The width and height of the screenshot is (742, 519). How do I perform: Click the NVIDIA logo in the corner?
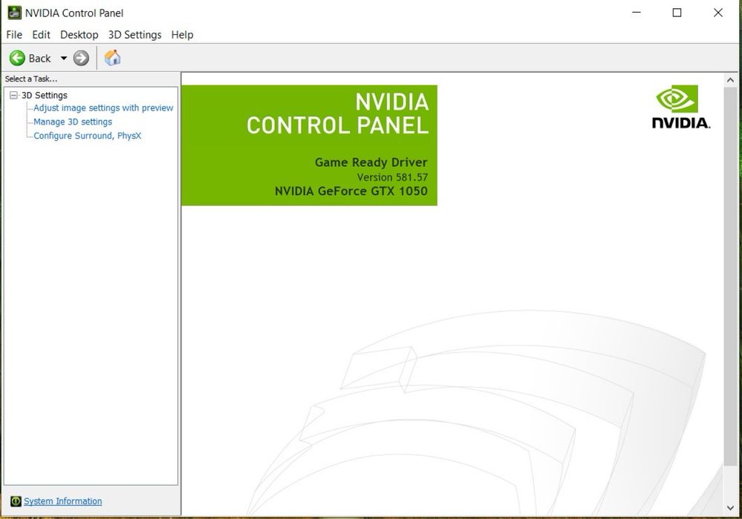pos(681,107)
